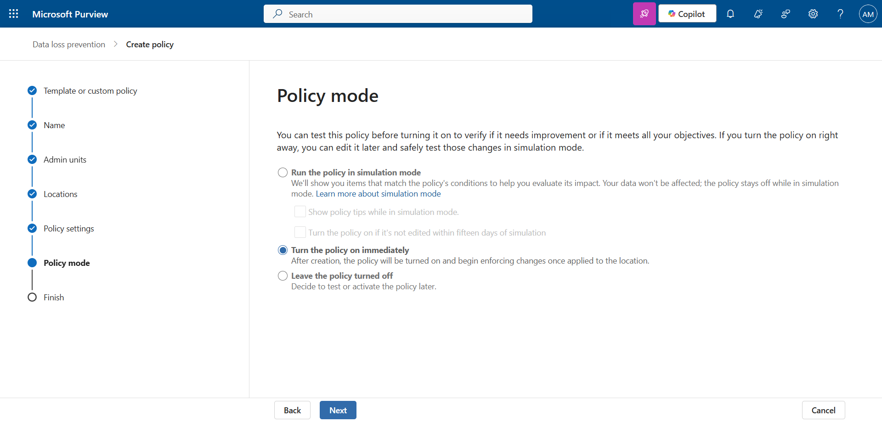Click the pink rocket icon in header

(644, 14)
